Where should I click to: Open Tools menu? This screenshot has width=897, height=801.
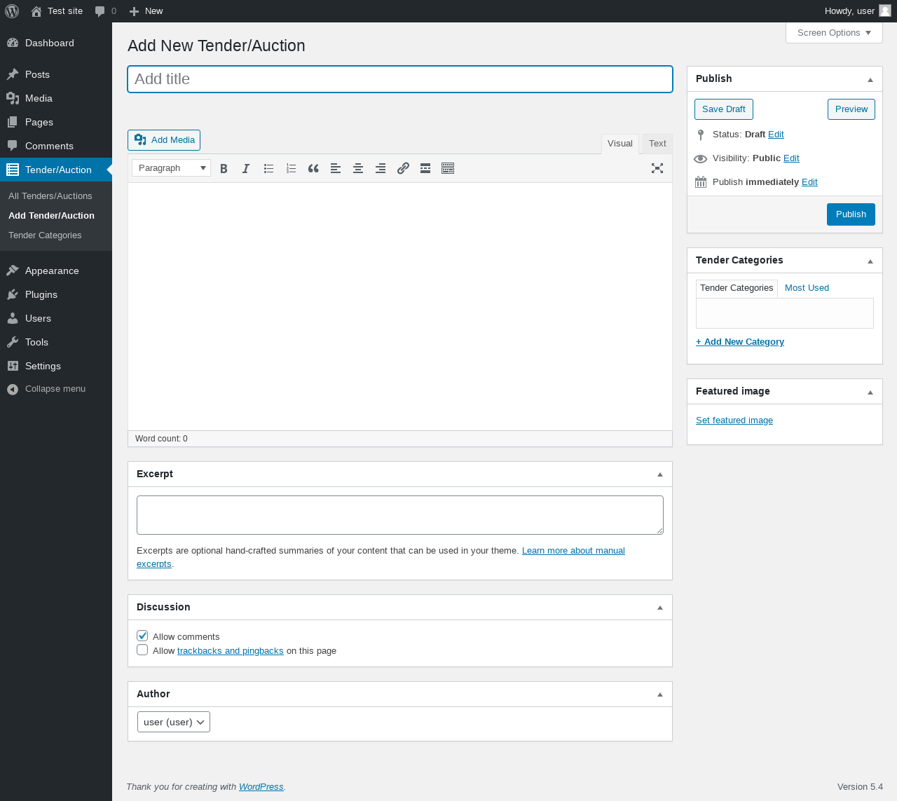coord(56,342)
